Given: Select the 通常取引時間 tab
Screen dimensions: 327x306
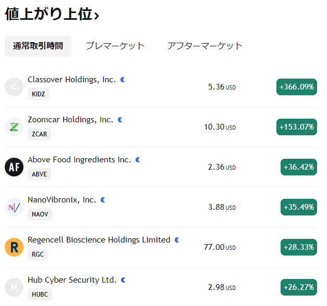Looking at the screenshot, I should (x=38, y=46).
